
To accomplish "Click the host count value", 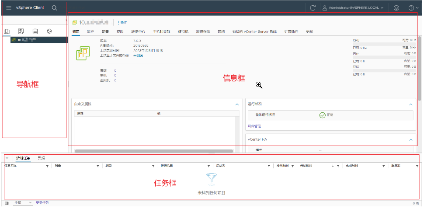I will pos(115,75).
